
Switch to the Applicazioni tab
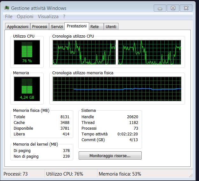point(18,27)
